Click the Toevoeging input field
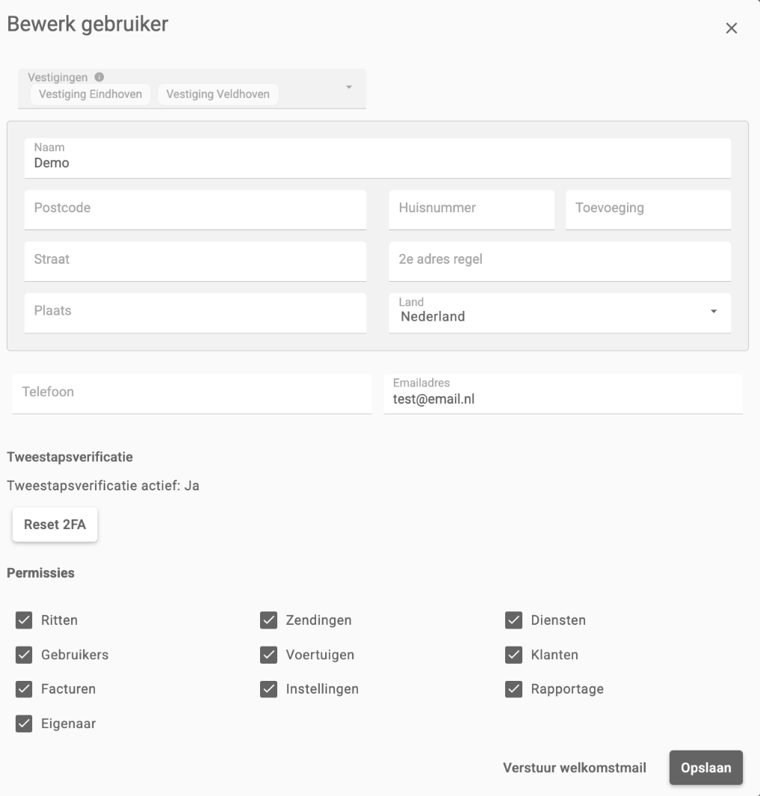This screenshot has width=760, height=796. click(x=648, y=210)
